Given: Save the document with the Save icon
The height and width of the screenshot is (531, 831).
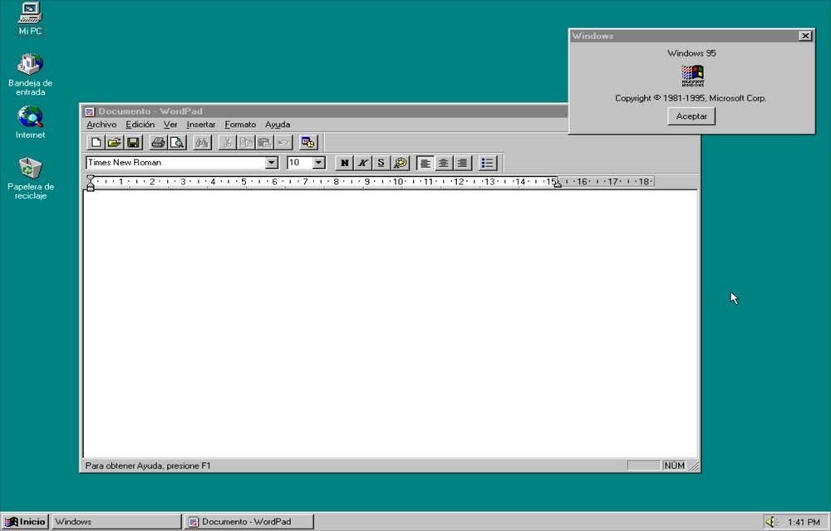Looking at the screenshot, I should point(133,141).
